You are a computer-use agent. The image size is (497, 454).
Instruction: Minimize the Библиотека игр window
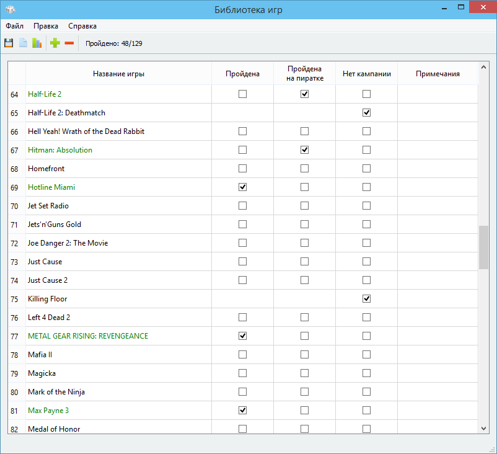444,7
